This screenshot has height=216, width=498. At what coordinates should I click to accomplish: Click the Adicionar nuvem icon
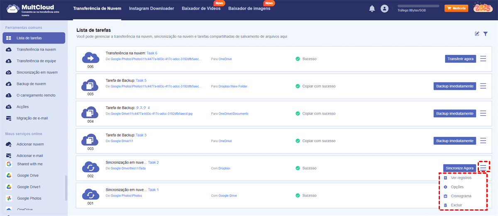pos(9,144)
